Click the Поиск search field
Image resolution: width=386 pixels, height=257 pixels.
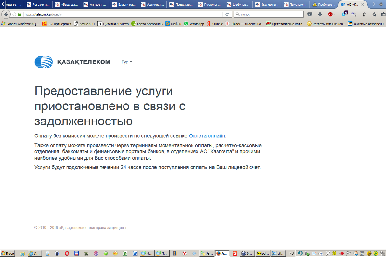(x=271, y=14)
